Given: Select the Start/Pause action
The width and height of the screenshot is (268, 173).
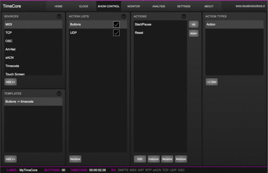Looking at the screenshot, I should pyautogui.click(x=160, y=24).
